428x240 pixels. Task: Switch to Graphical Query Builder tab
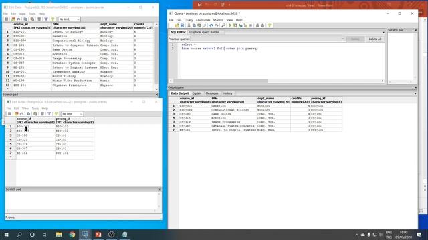pos(204,32)
